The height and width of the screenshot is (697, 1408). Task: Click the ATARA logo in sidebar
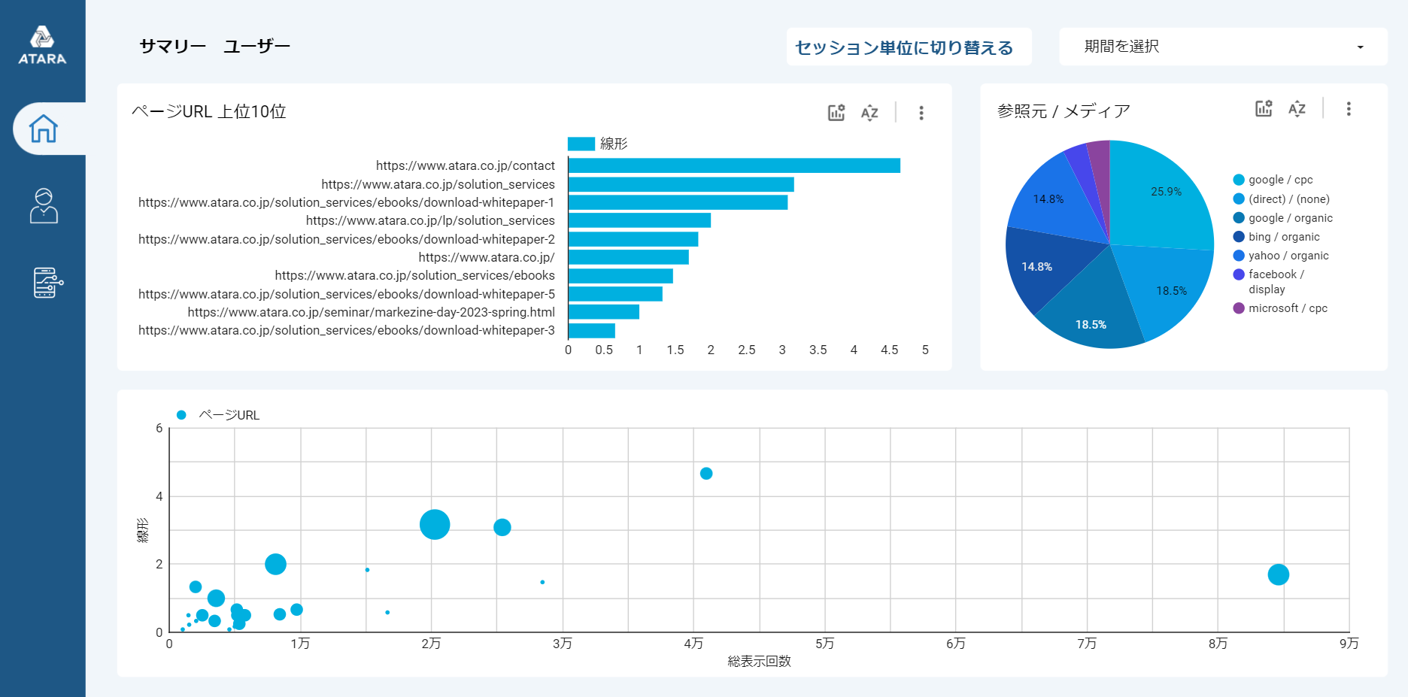click(x=42, y=46)
